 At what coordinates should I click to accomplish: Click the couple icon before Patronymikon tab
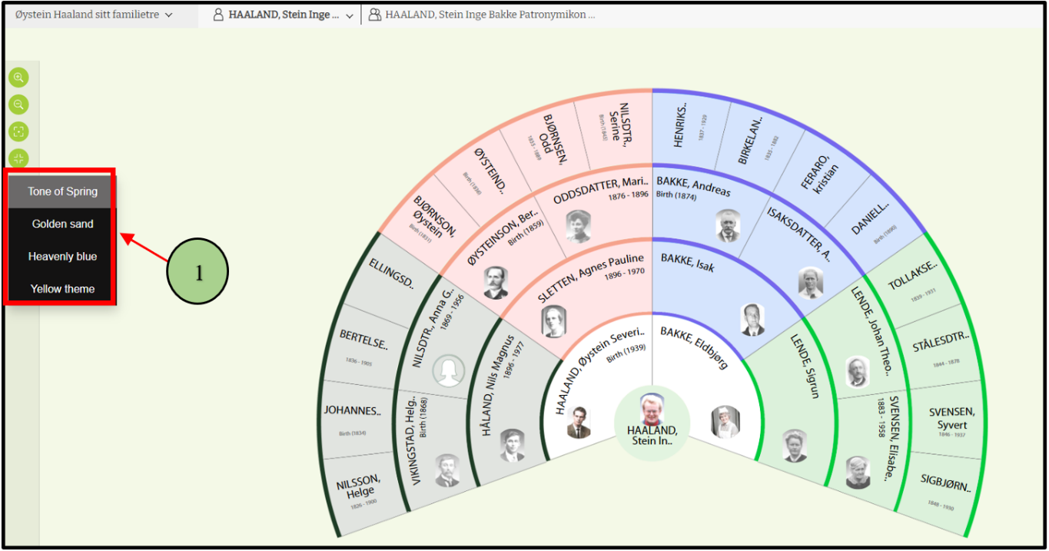coord(375,15)
